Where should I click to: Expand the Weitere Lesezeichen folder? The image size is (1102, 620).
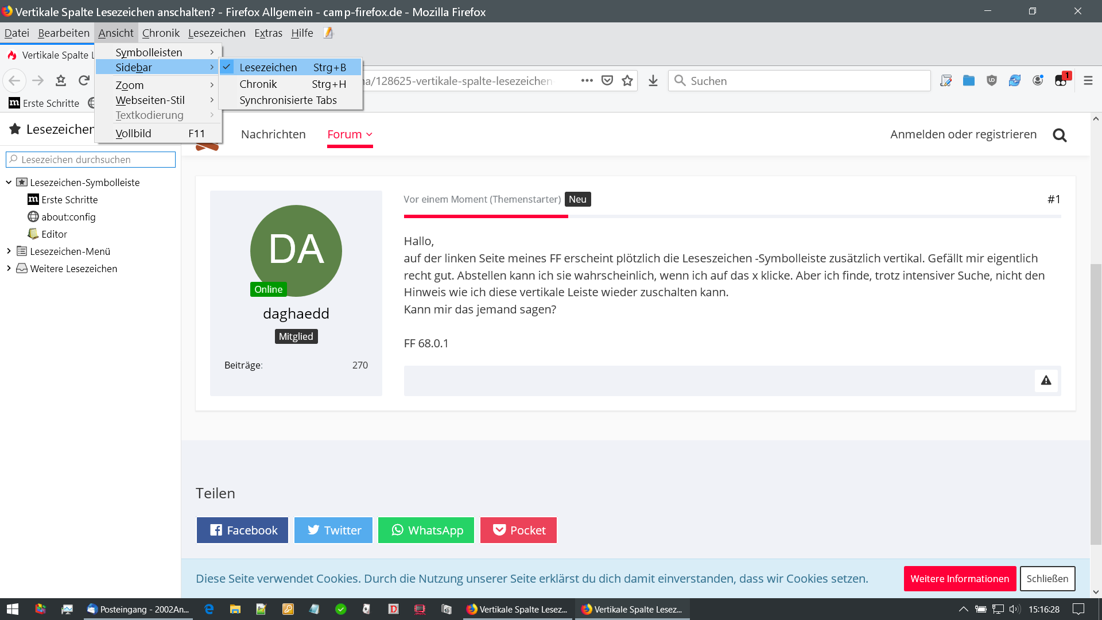coord(9,269)
